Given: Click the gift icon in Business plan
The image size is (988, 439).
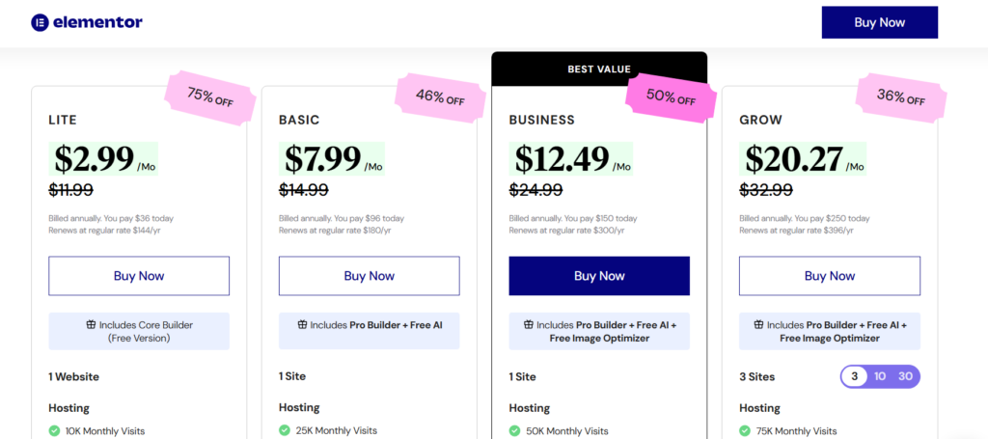Looking at the screenshot, I should coord(529,325).
